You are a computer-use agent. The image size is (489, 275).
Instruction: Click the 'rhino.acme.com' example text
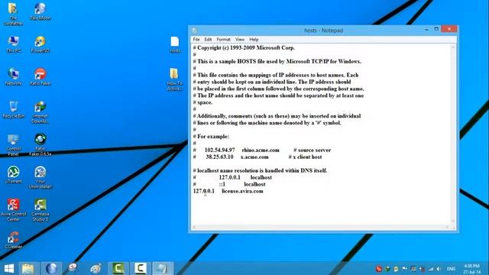[x=261, y=150]
